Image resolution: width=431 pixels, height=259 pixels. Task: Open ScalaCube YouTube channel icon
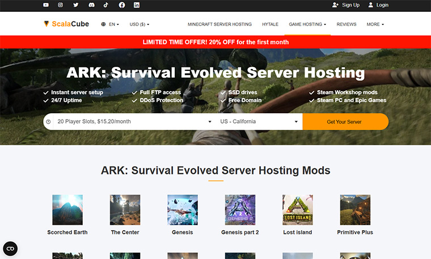(46, 5)
